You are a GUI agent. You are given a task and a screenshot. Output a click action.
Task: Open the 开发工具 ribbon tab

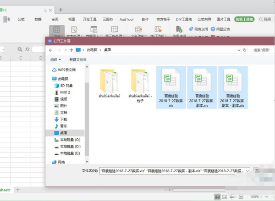pyautogui.click(x=89, y=19)
